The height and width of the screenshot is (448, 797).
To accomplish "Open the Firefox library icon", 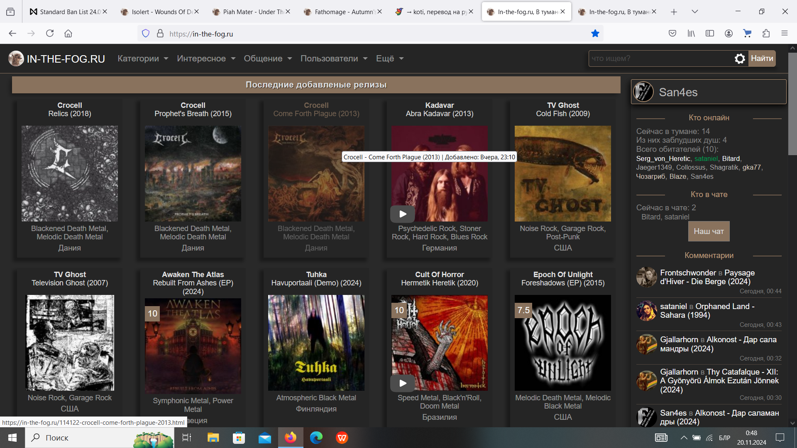I will point(691,34).
